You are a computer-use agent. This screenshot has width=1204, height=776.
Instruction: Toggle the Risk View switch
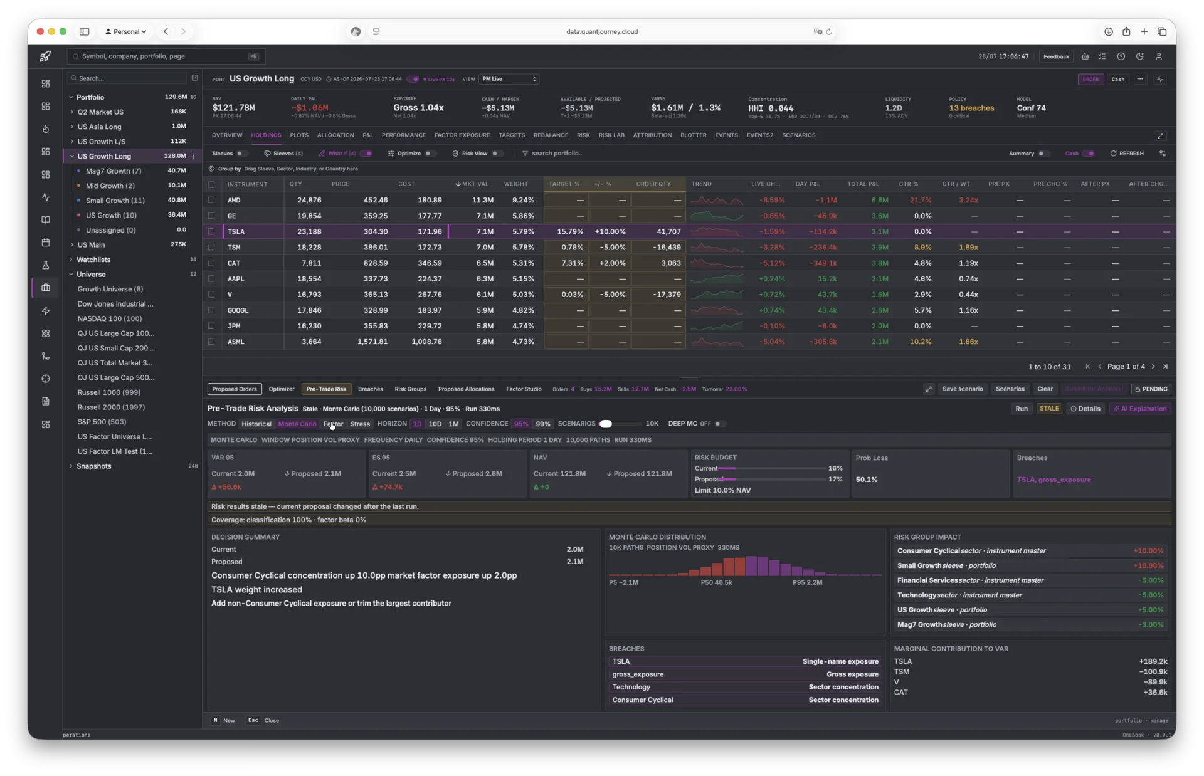pos(496,154)
